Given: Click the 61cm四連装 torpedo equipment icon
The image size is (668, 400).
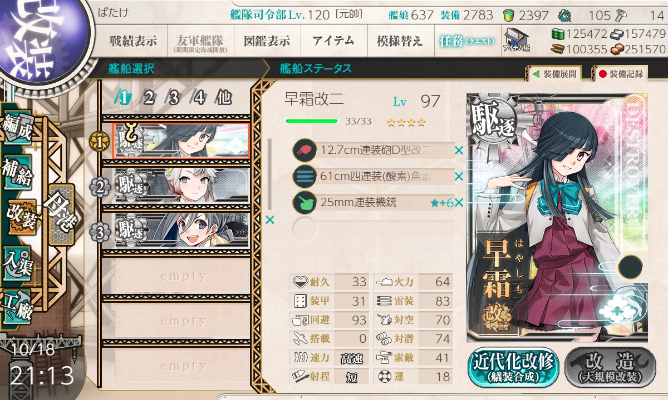Looking at the screenshot, I should (x=304, y=177).
